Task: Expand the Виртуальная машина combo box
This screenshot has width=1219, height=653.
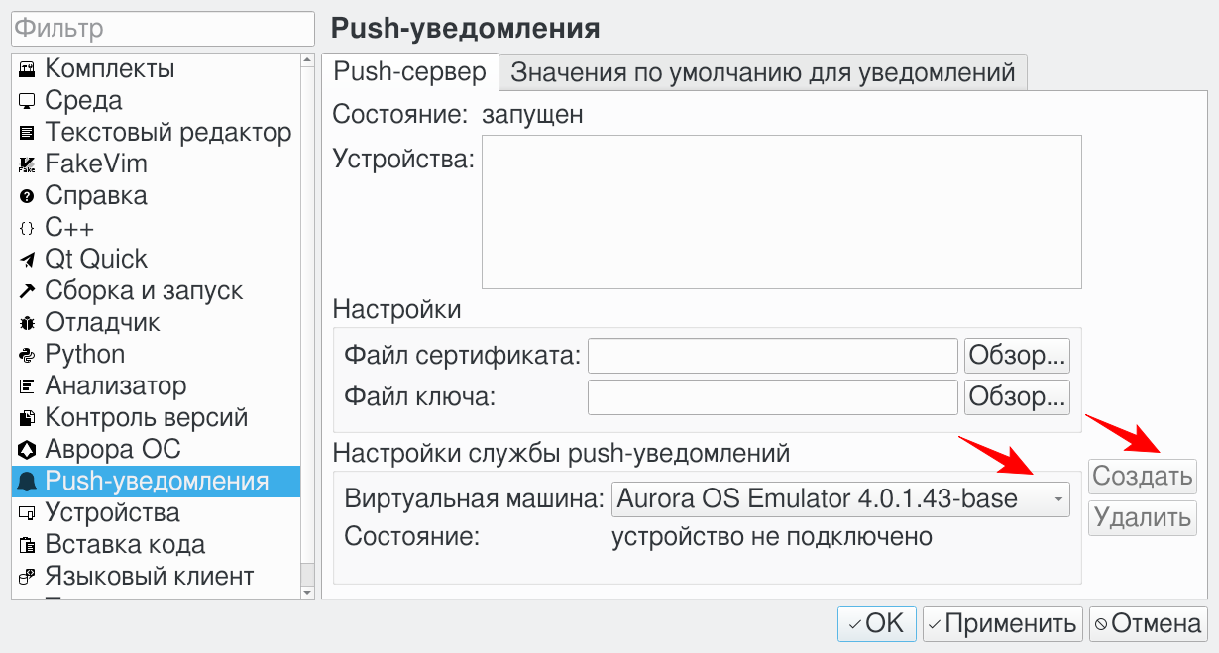Action: click(840, 499)
